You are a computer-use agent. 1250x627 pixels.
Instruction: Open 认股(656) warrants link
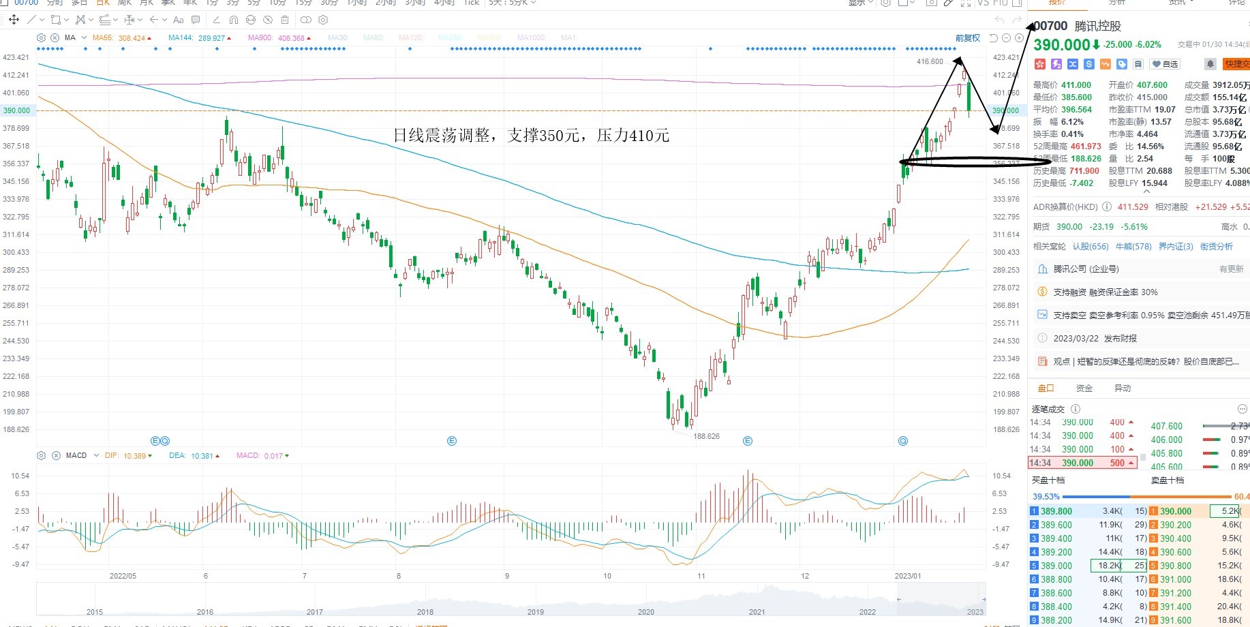pyautogui.click(x=1091, y=247)
